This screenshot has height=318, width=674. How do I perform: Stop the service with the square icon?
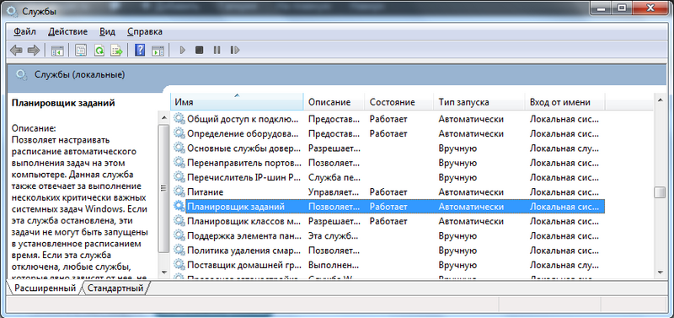[199, 51]
